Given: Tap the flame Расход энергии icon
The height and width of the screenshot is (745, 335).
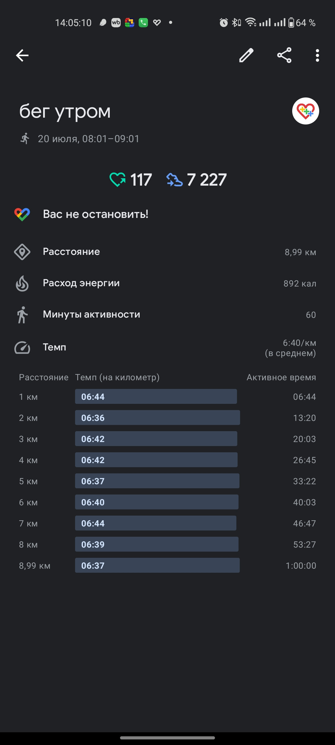Looking at the screenshot, I should click(x=22, y=283).
